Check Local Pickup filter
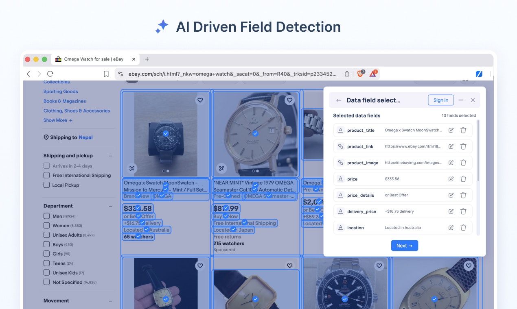517x309 pixels. coord(47,185)
